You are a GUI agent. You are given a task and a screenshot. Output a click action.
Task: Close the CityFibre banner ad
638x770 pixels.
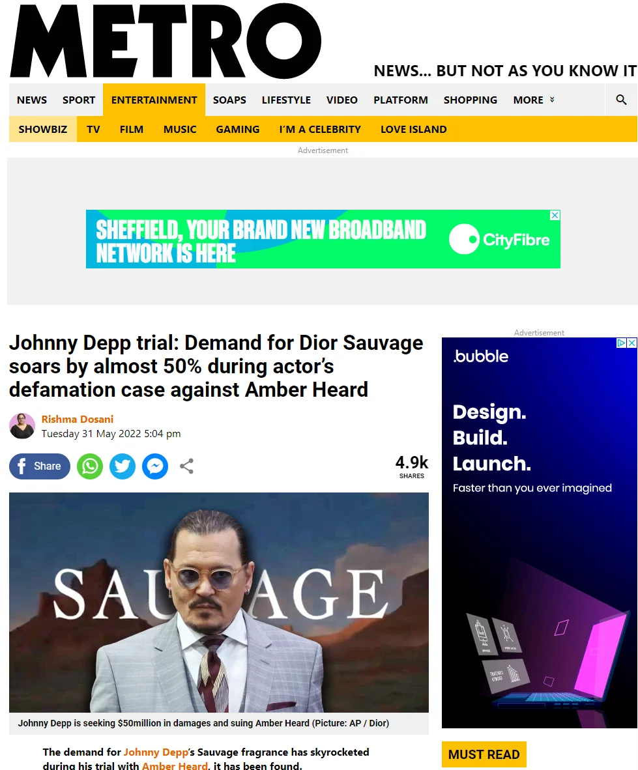pos(555,215)
